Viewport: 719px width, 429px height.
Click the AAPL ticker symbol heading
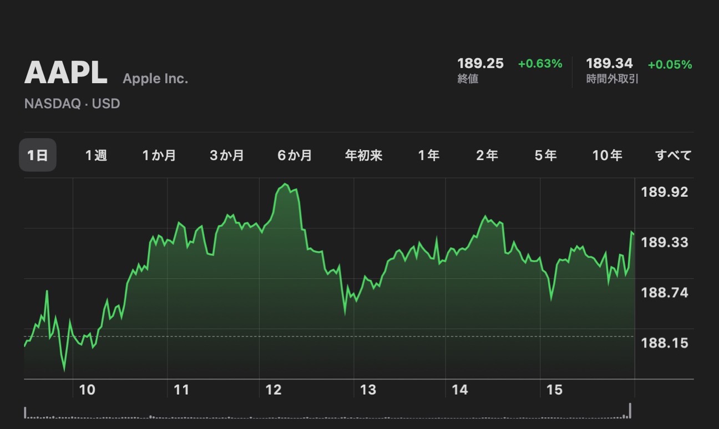point(66,73)
